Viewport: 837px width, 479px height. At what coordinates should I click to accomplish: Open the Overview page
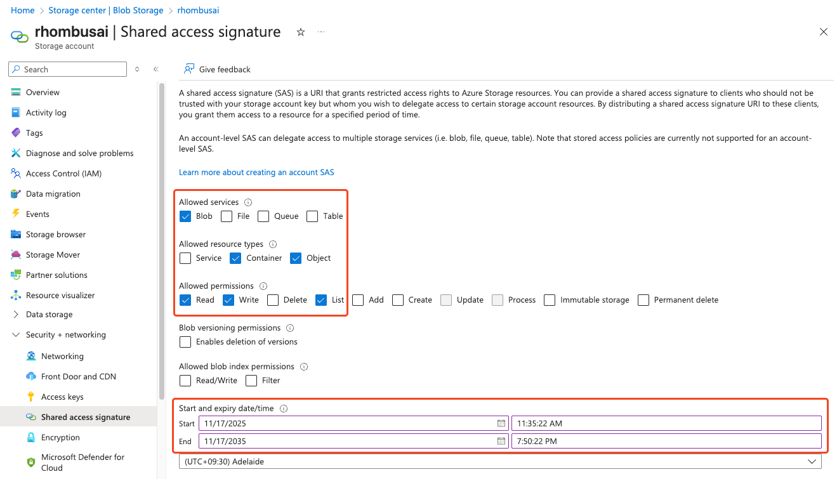[42, 92]
